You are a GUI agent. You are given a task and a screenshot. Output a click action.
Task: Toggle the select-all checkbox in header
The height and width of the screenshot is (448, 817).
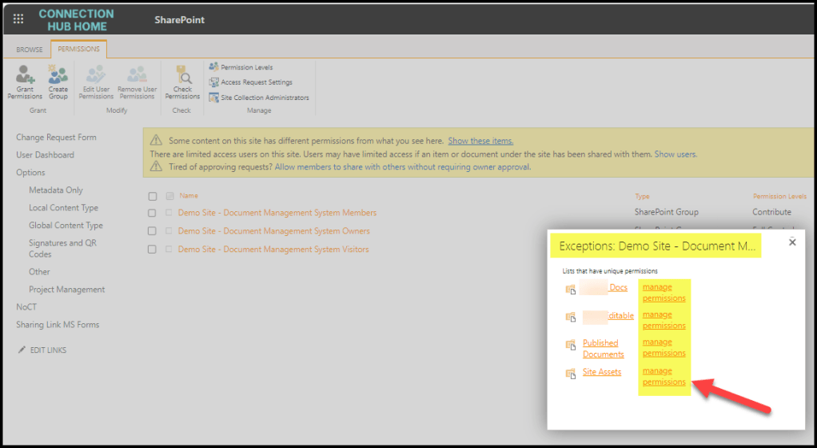click(153, 196)
